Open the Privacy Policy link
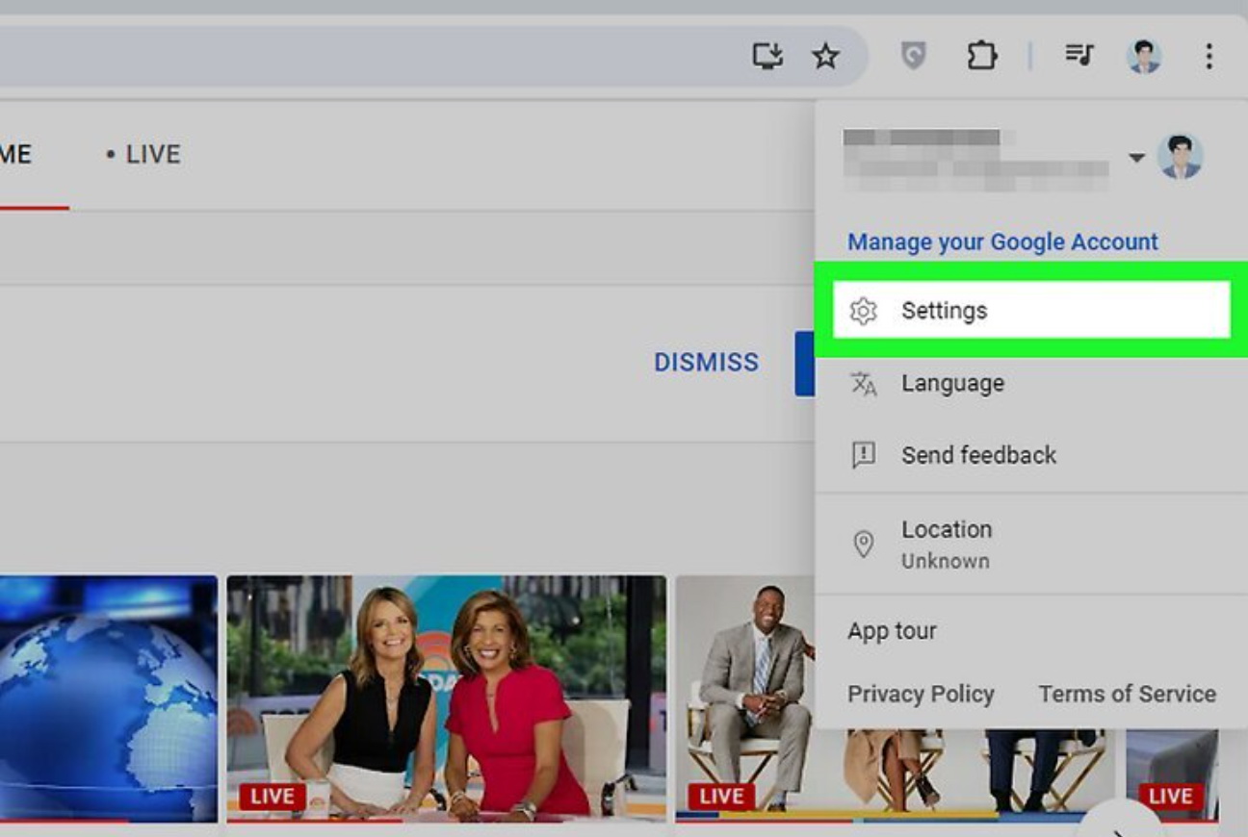This screenshot has height=837, width=1248. point(921,694)
